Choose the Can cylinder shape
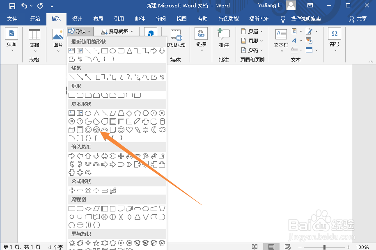 pyautogui.click(x=162, y=122)
